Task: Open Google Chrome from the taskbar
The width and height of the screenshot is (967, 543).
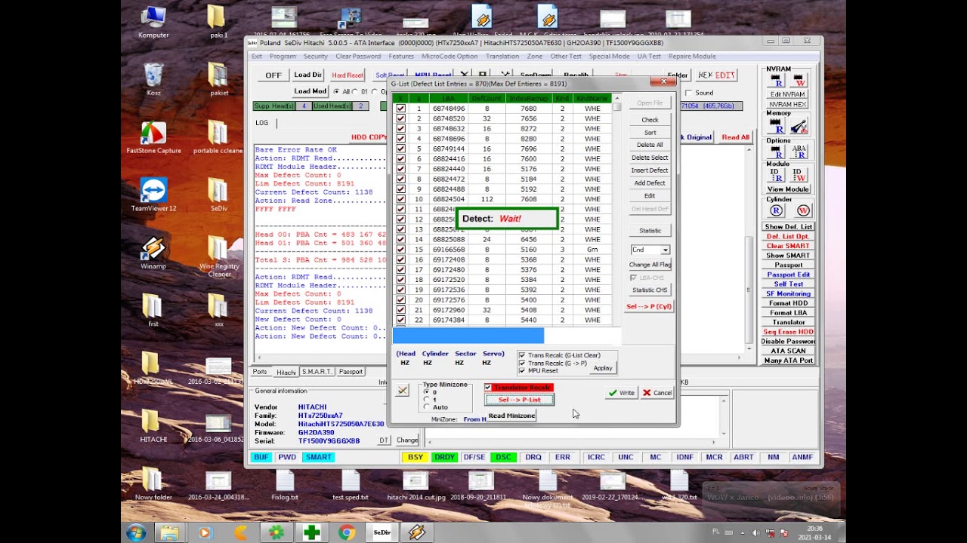Action: 347,532
